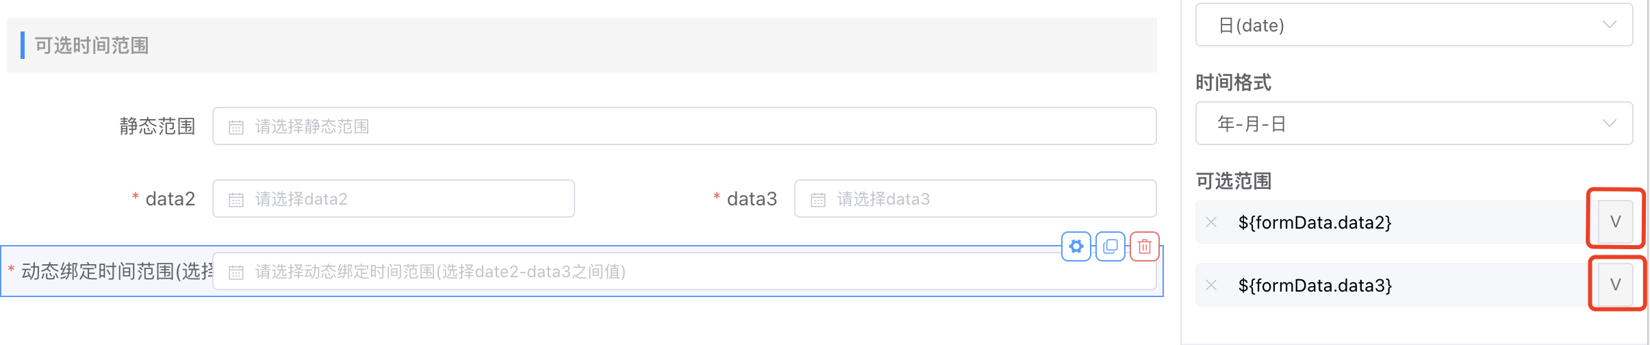
Task: Click the red trash delete icon
Action: tap(1145, 246)
